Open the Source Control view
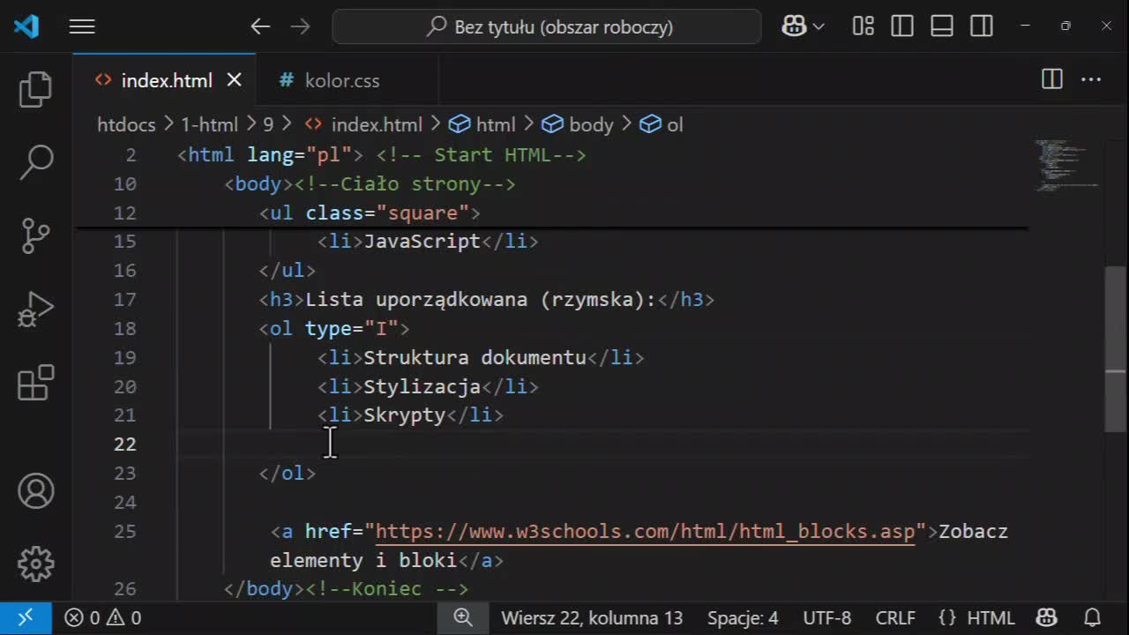 [36, 235]
